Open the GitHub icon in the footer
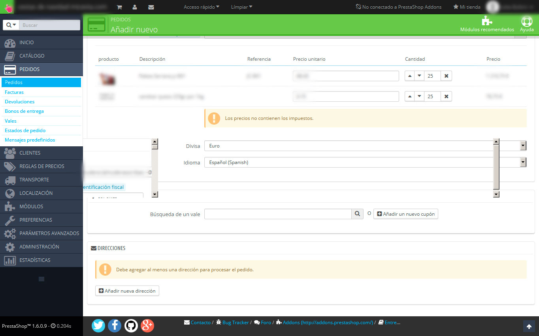 coord(131,325)
